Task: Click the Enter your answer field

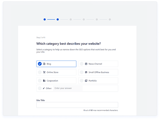Action: coord(68,88)
